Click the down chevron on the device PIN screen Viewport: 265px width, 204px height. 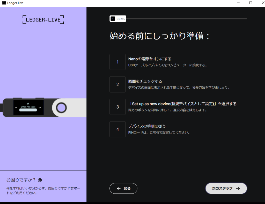[x=40, y=108]
